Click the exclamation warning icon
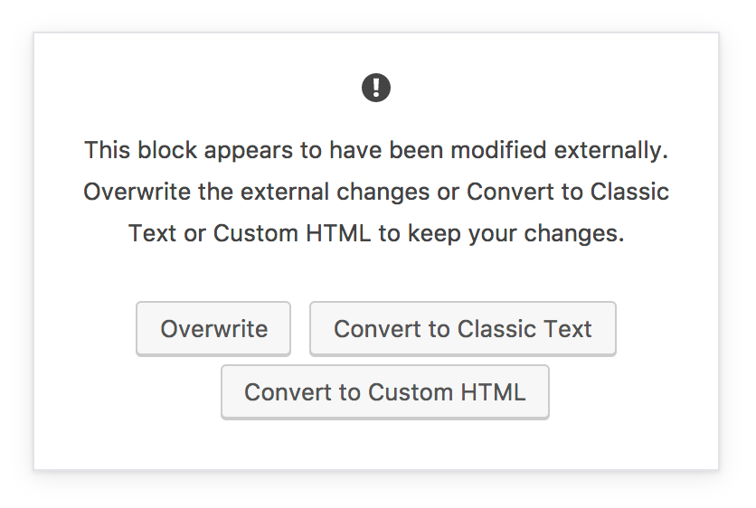The image size is (756, 508). click(376, 88)
